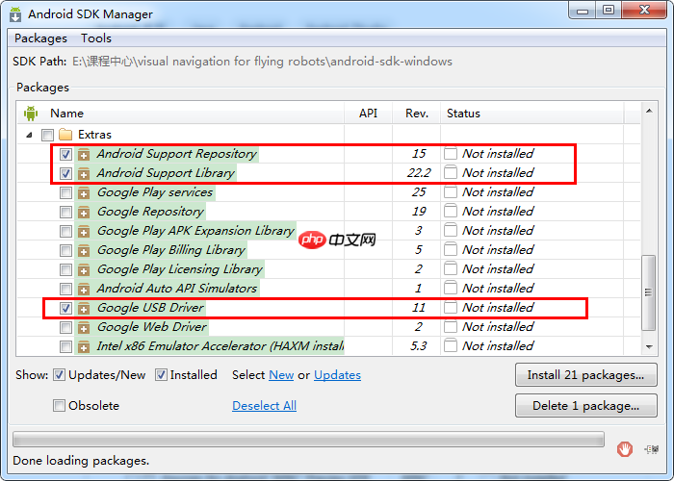The width and height of the screenshot is (674, 481).
Task: Click package icon beside Android Auto API Simulators
Action: tap(84, 289)
